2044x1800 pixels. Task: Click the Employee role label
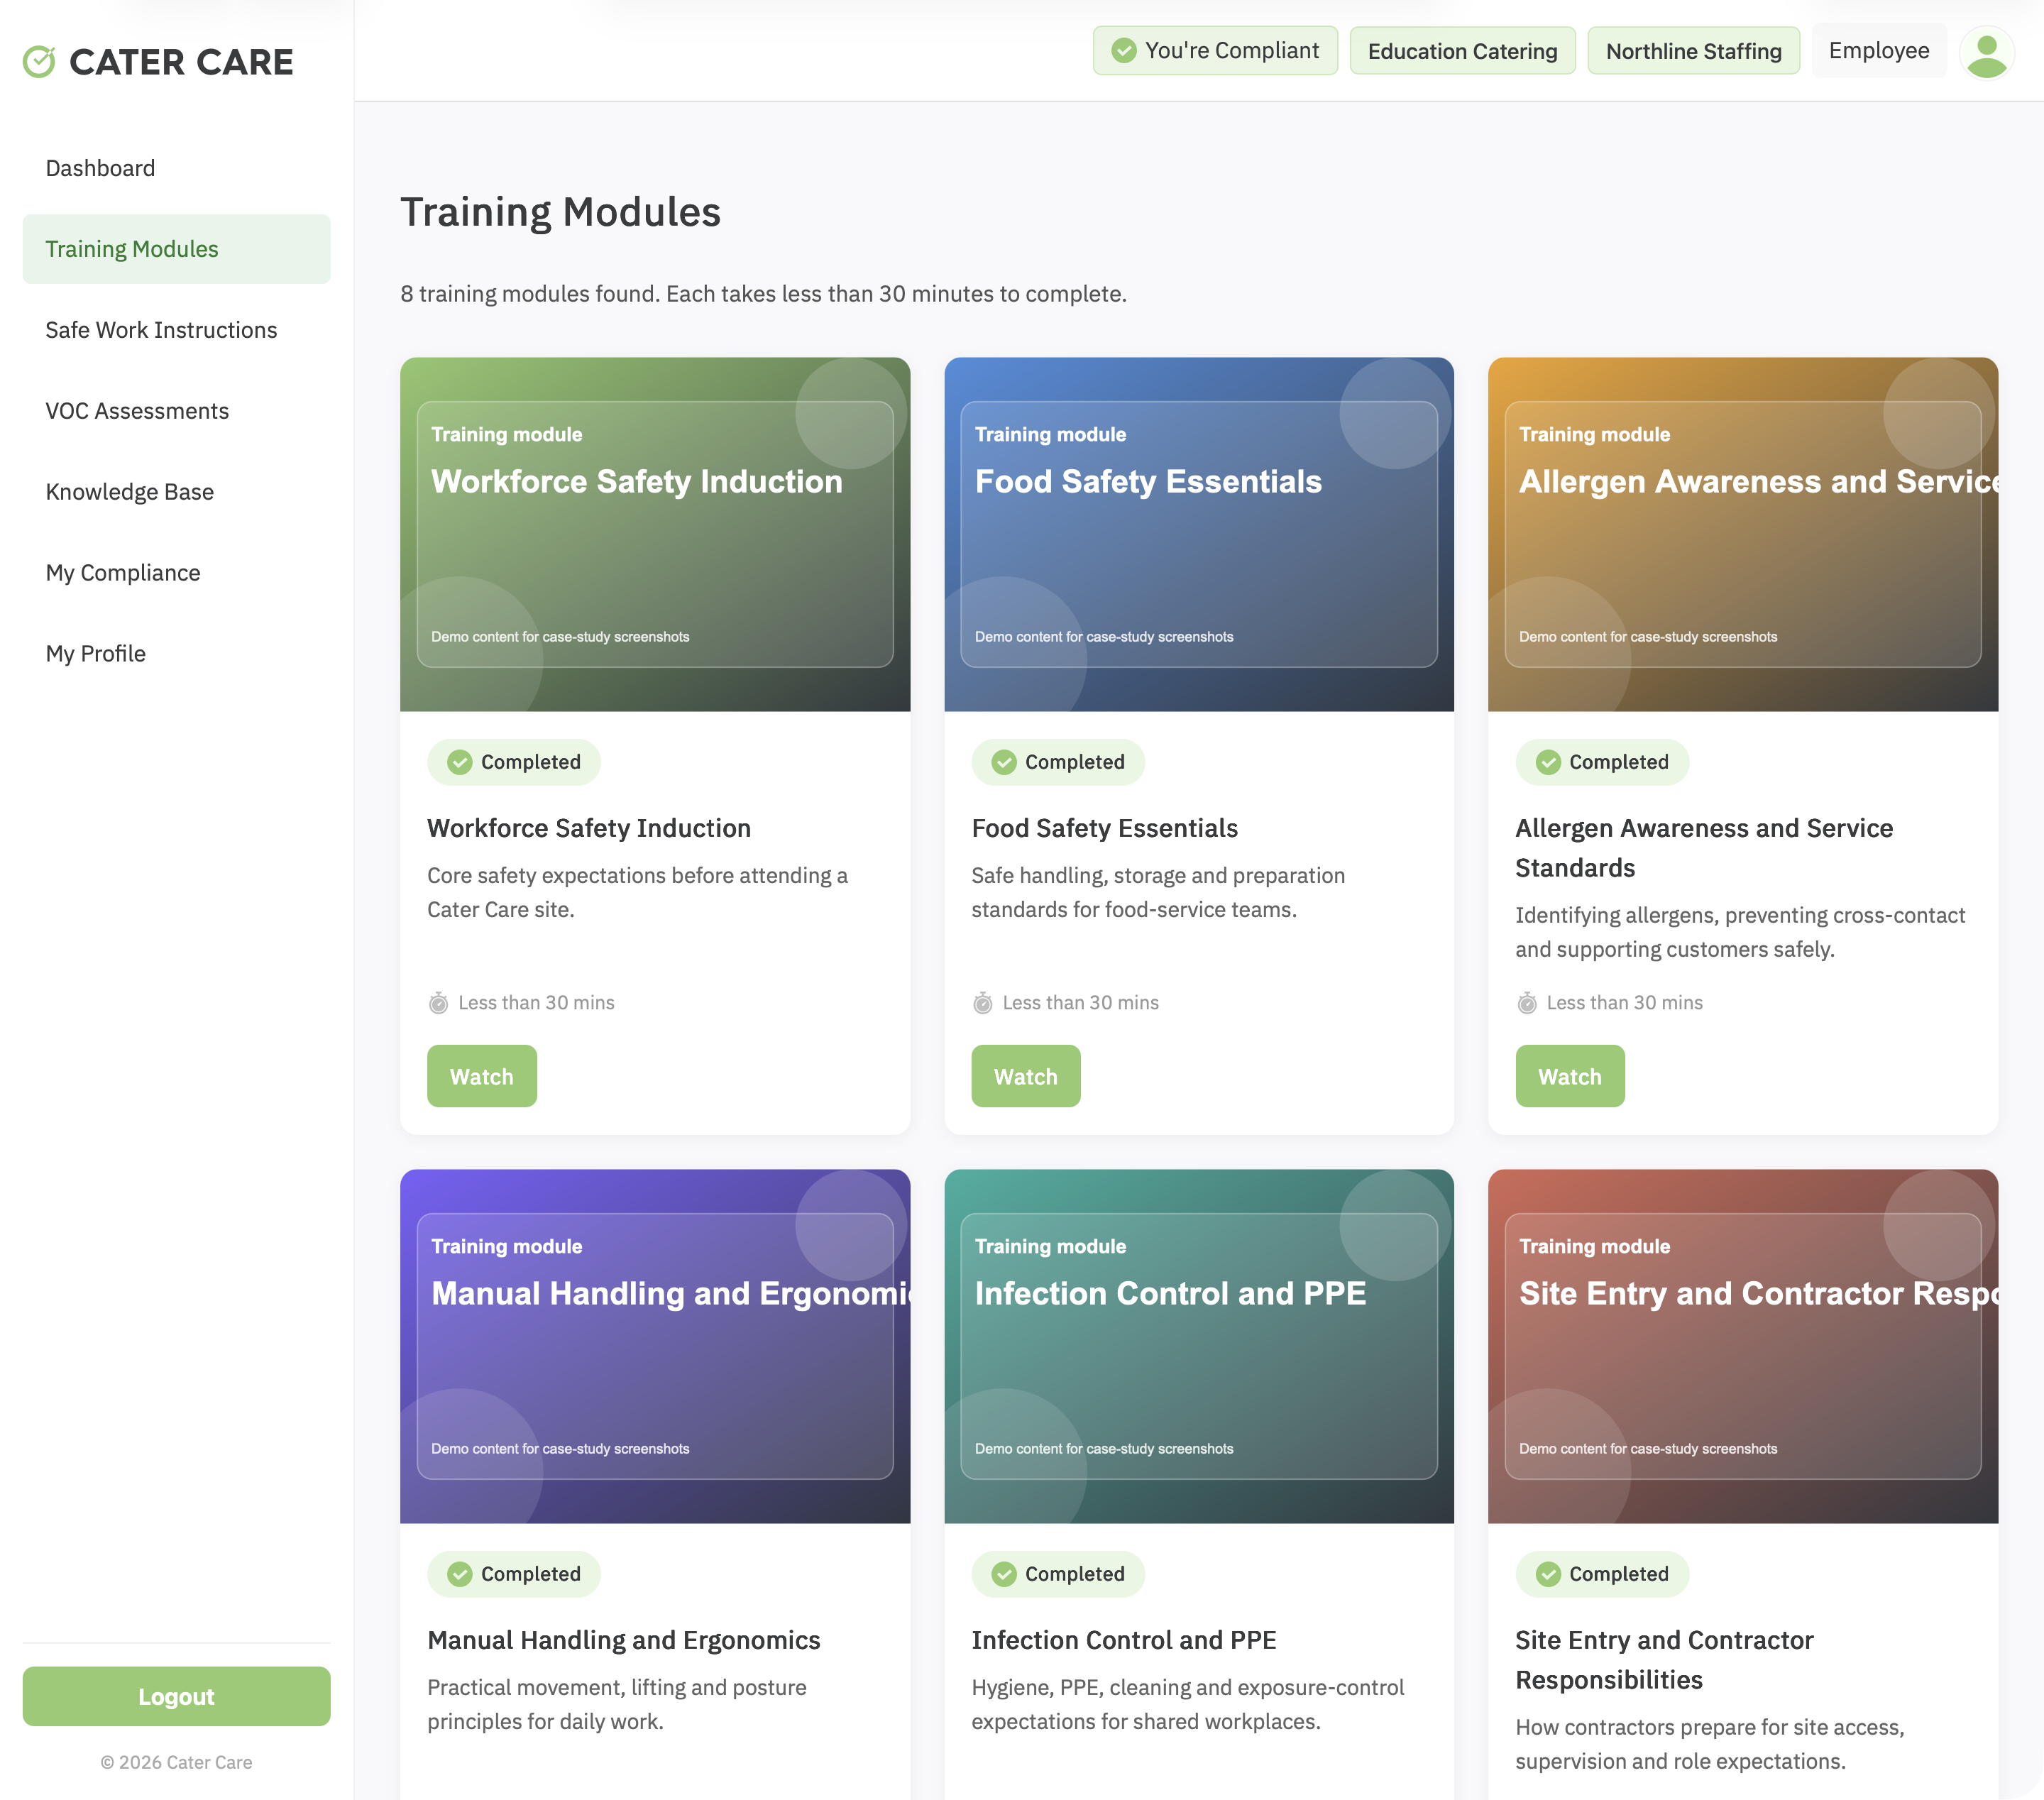(x=1878, y=51)
